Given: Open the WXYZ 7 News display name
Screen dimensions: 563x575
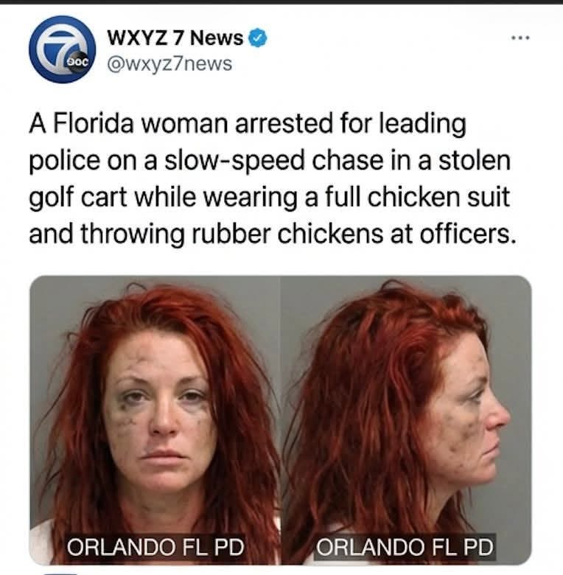Looking at the screenshot, I should point(175,38).
